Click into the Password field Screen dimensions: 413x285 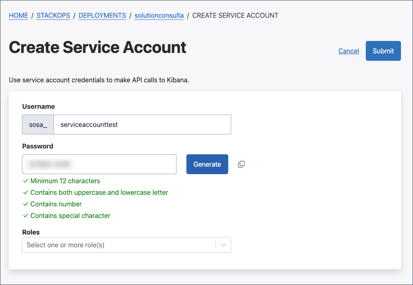pos(99,164)
